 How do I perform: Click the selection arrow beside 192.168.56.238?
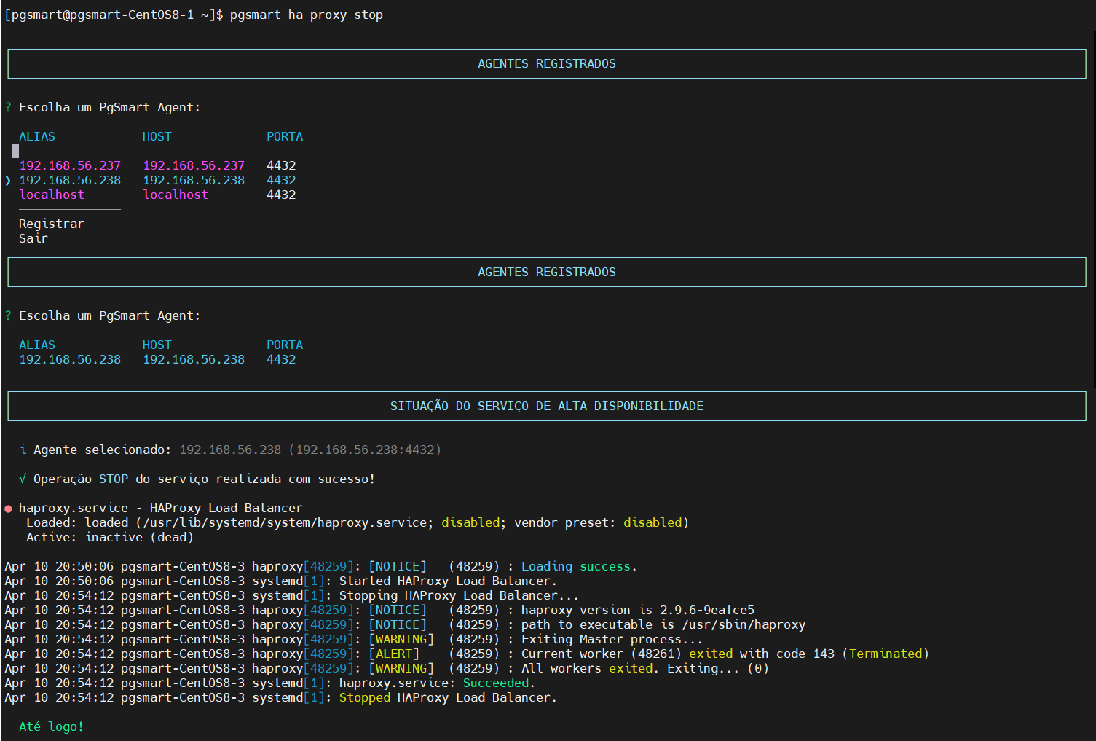click(x=8, y=180)
